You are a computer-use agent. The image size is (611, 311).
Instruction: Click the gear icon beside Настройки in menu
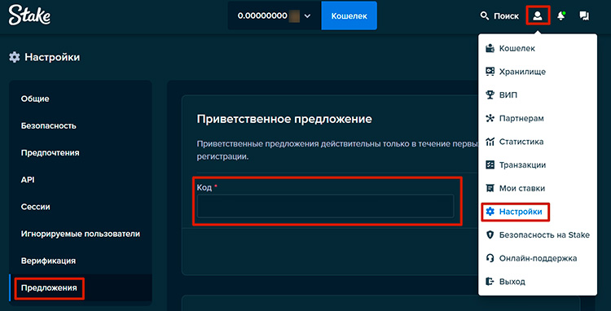pyautogui.click(x=490, y=212)
